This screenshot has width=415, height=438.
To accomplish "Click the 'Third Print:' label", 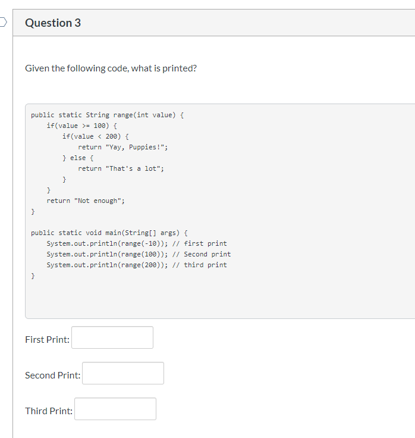I will [x=49, y=411].
